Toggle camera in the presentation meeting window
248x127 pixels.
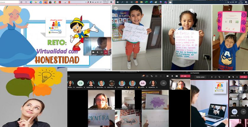click(229, 77)
